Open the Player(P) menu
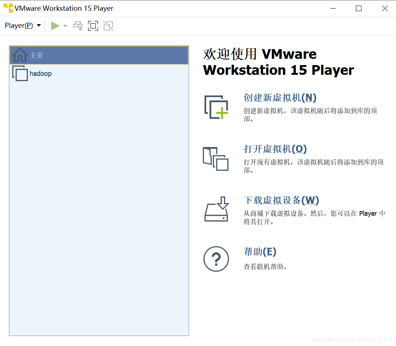This screenshot has width=396, height=346. pyautogui.click(x=23, y=26)
